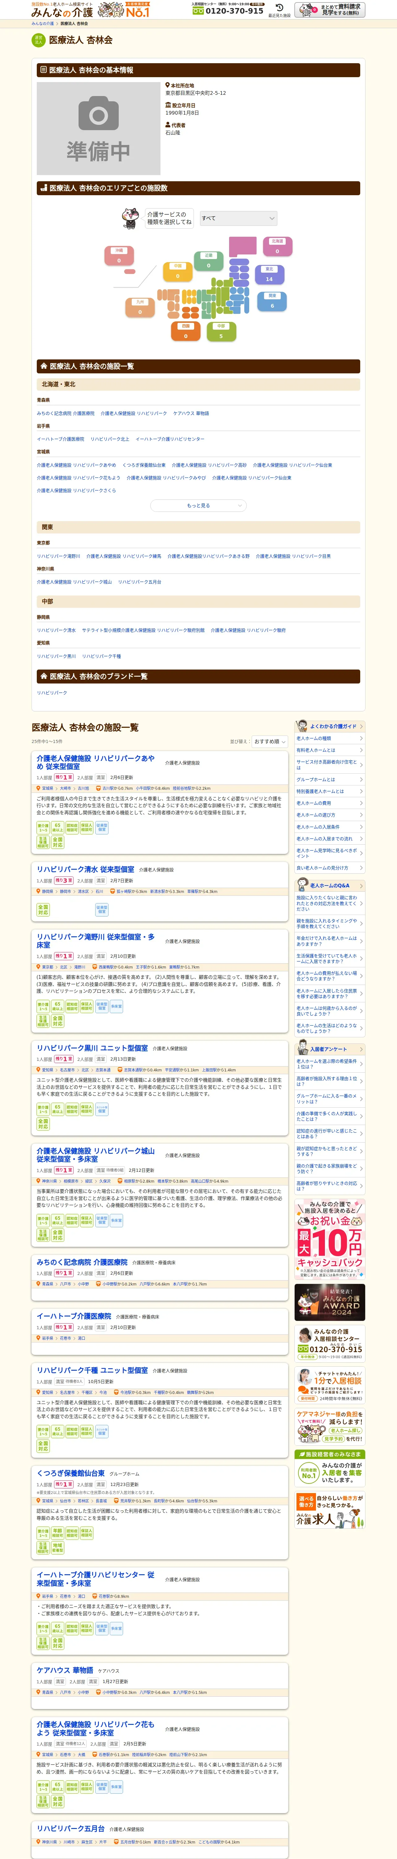The width and height of the screenshot is (397, 1859).
Task: Open みちのく記念病院 介護医療院 link under 青森県
Action: (x=66, y=414)
